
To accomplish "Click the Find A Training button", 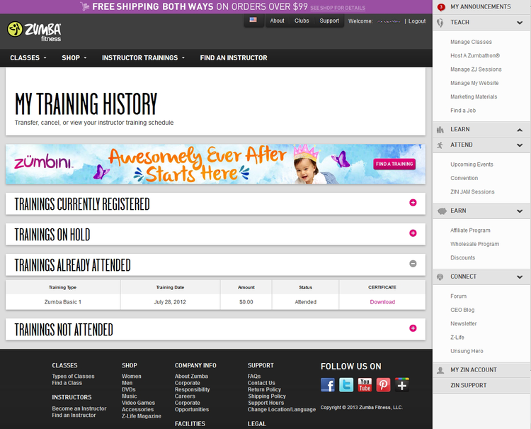I will [394, 164].
